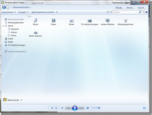Viewport: 152px width, 115px height.
Task: Open the view options dropdown arrow
Action: (111, 12)
